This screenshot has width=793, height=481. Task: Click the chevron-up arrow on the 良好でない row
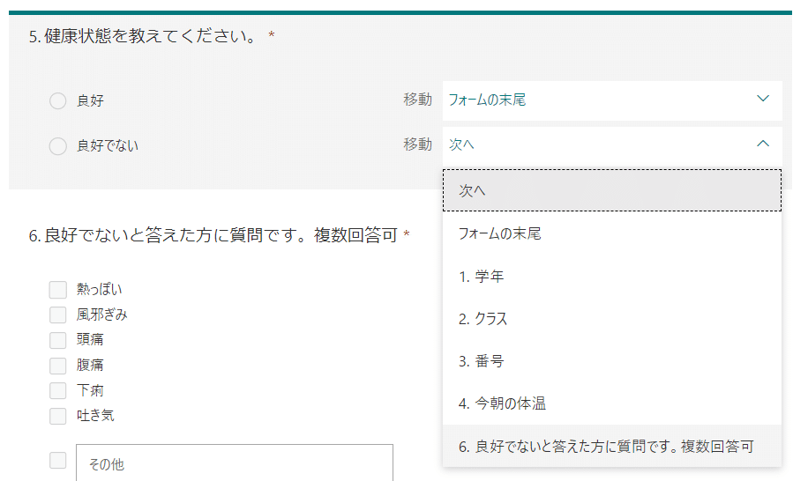[763, 144]
